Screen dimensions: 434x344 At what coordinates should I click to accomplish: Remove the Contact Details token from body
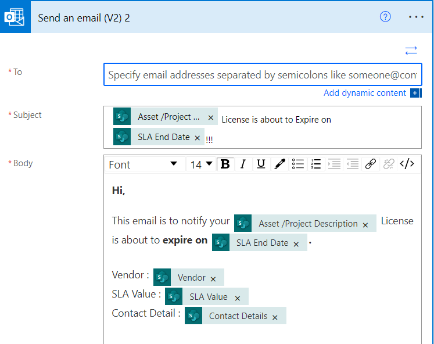(275, 317)
